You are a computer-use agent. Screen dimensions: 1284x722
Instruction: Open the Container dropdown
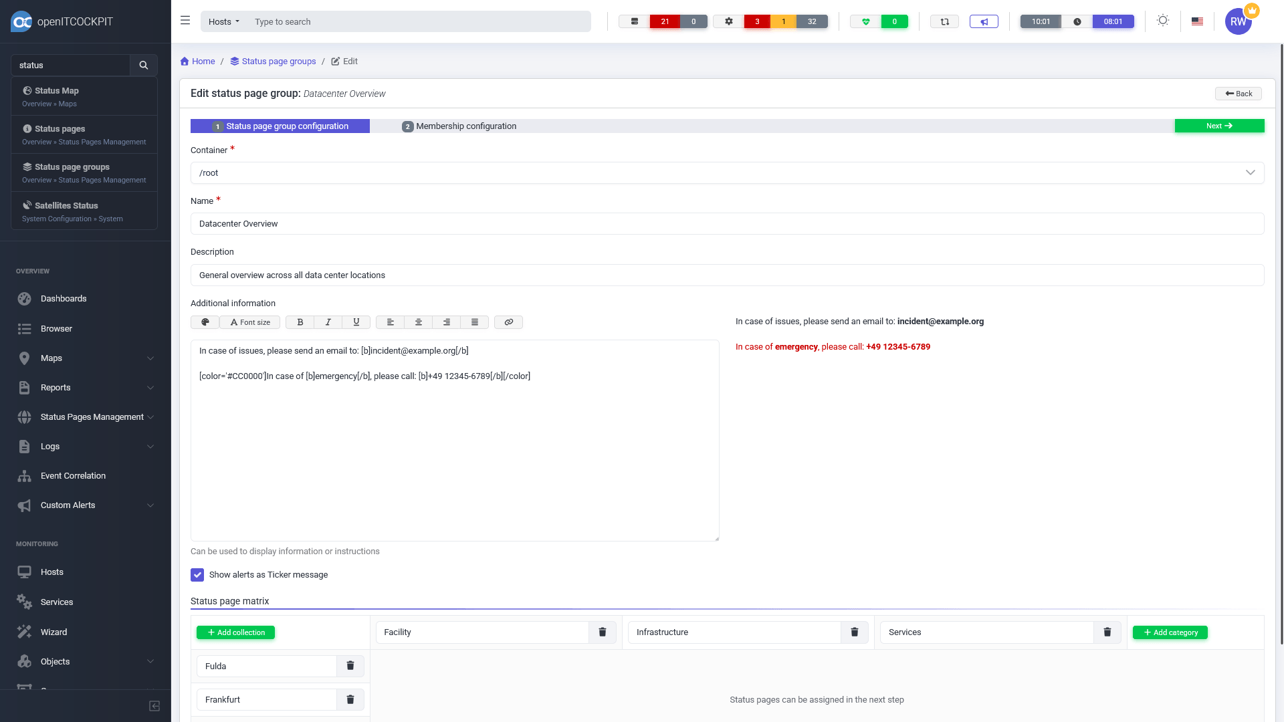(727, 172)
